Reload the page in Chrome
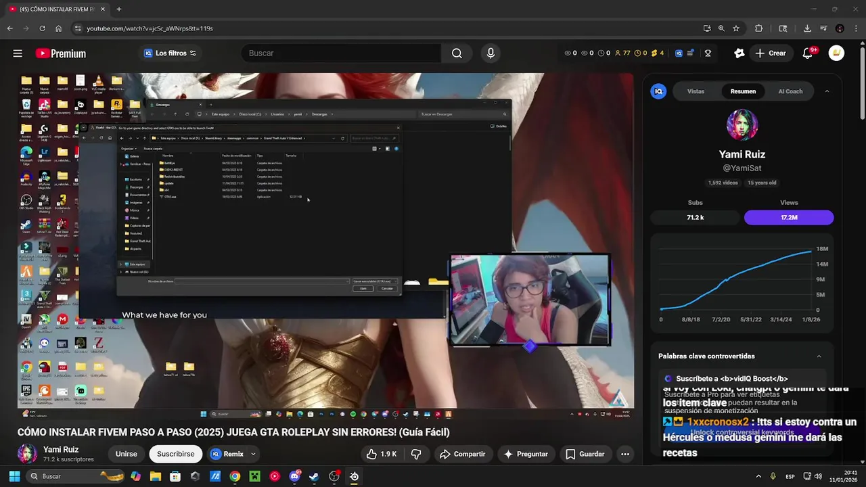Viewport: 866px width, 487px height. pos(42,28)
